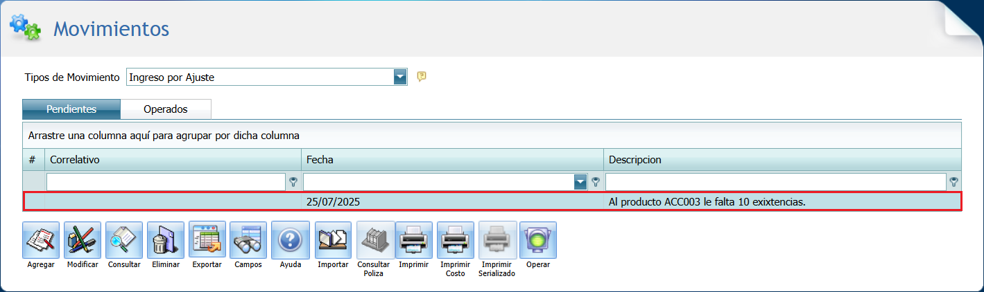Viewport: 984px width, 292px height.
Task: Open filter options for Correlativo column
Action: tap(293, 182)
